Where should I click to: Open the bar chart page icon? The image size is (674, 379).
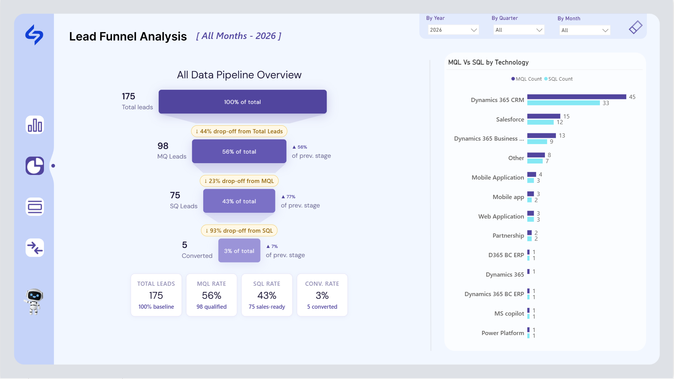coord(35,125)
